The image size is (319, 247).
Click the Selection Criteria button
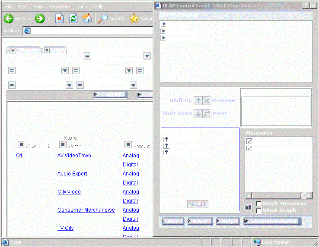pos(272,222)
